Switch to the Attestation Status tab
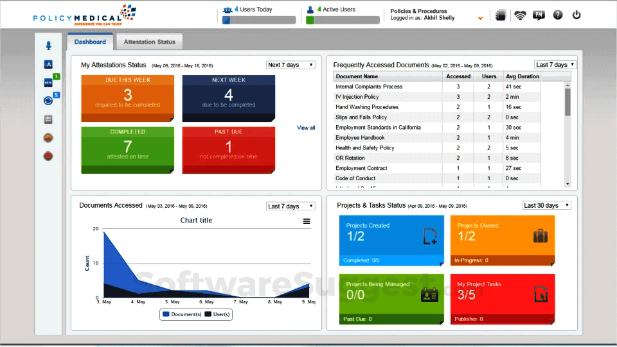This screenshot has width=617, height=347. point(150,42)
